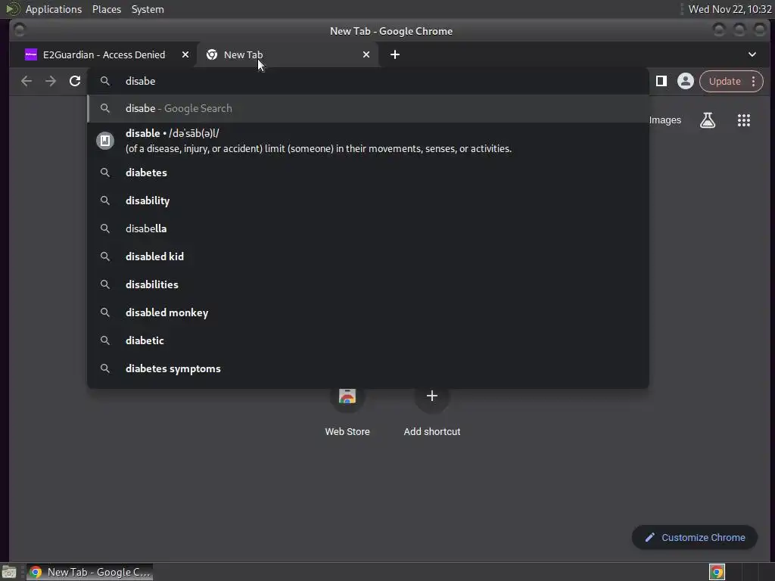Go forward with the forward arrow
775x581 pixels.
tap(51, 81)
